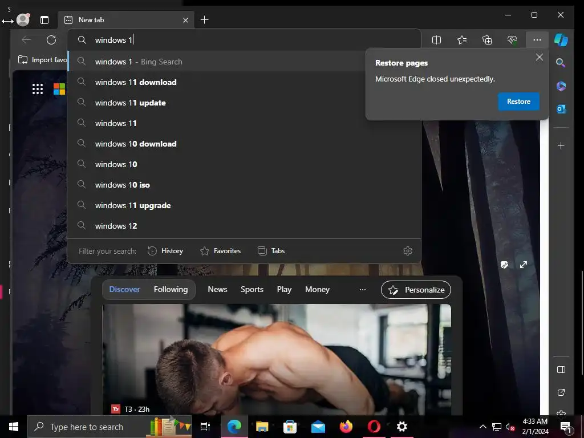The width and height of the screenshot is (584, 438).
Task: Open the Play feed tab
Action: coord(284,289)
